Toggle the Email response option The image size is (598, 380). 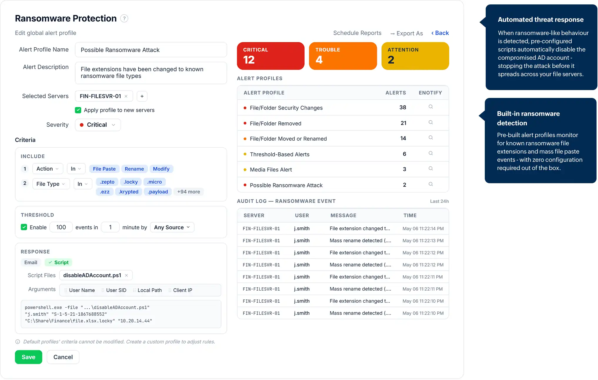pyautogui.click(x=31, y=262)
